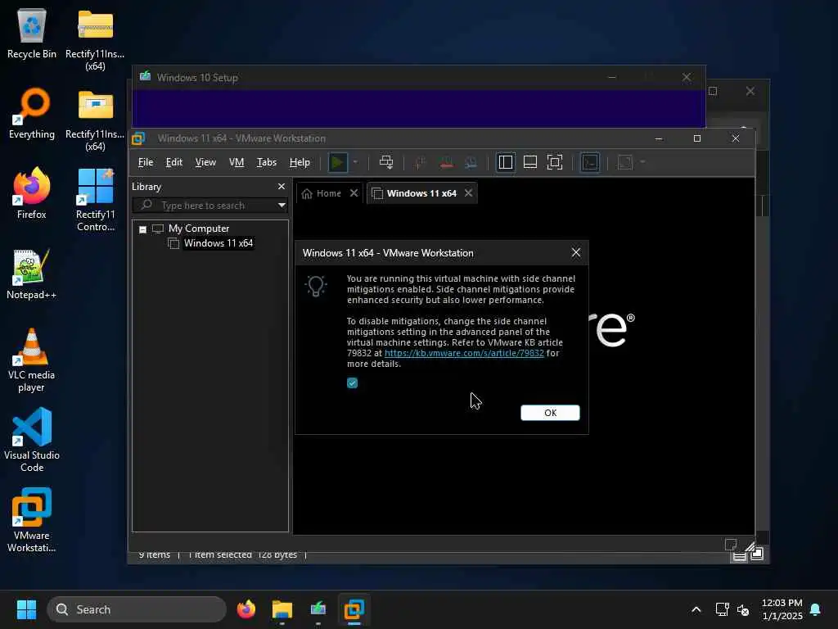Click the console view toolbar icon

(590, 162)
